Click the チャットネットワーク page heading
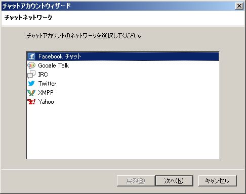246x194 pixels. (x=28, y=18)
